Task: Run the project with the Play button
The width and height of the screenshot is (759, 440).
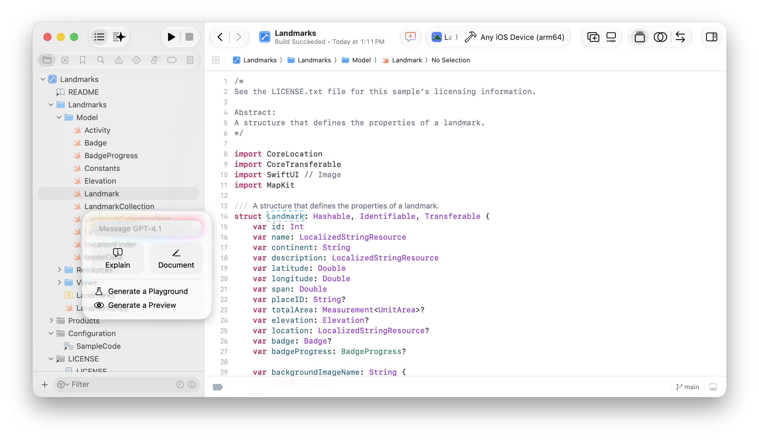Action: [x=171, y=37]
